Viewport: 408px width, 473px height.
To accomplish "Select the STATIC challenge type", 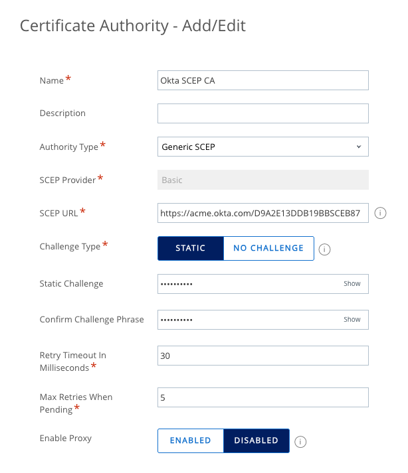I will [x=190, y=248].
